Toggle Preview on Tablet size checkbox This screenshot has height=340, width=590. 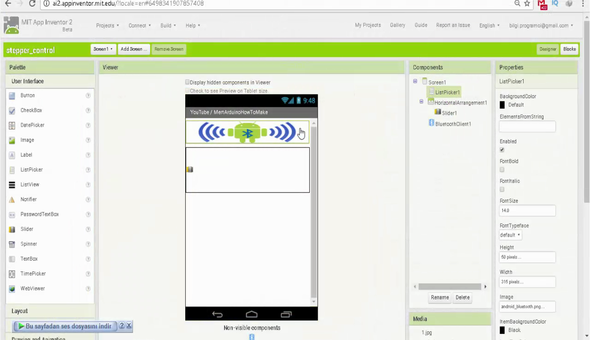(x=188, y=91)
